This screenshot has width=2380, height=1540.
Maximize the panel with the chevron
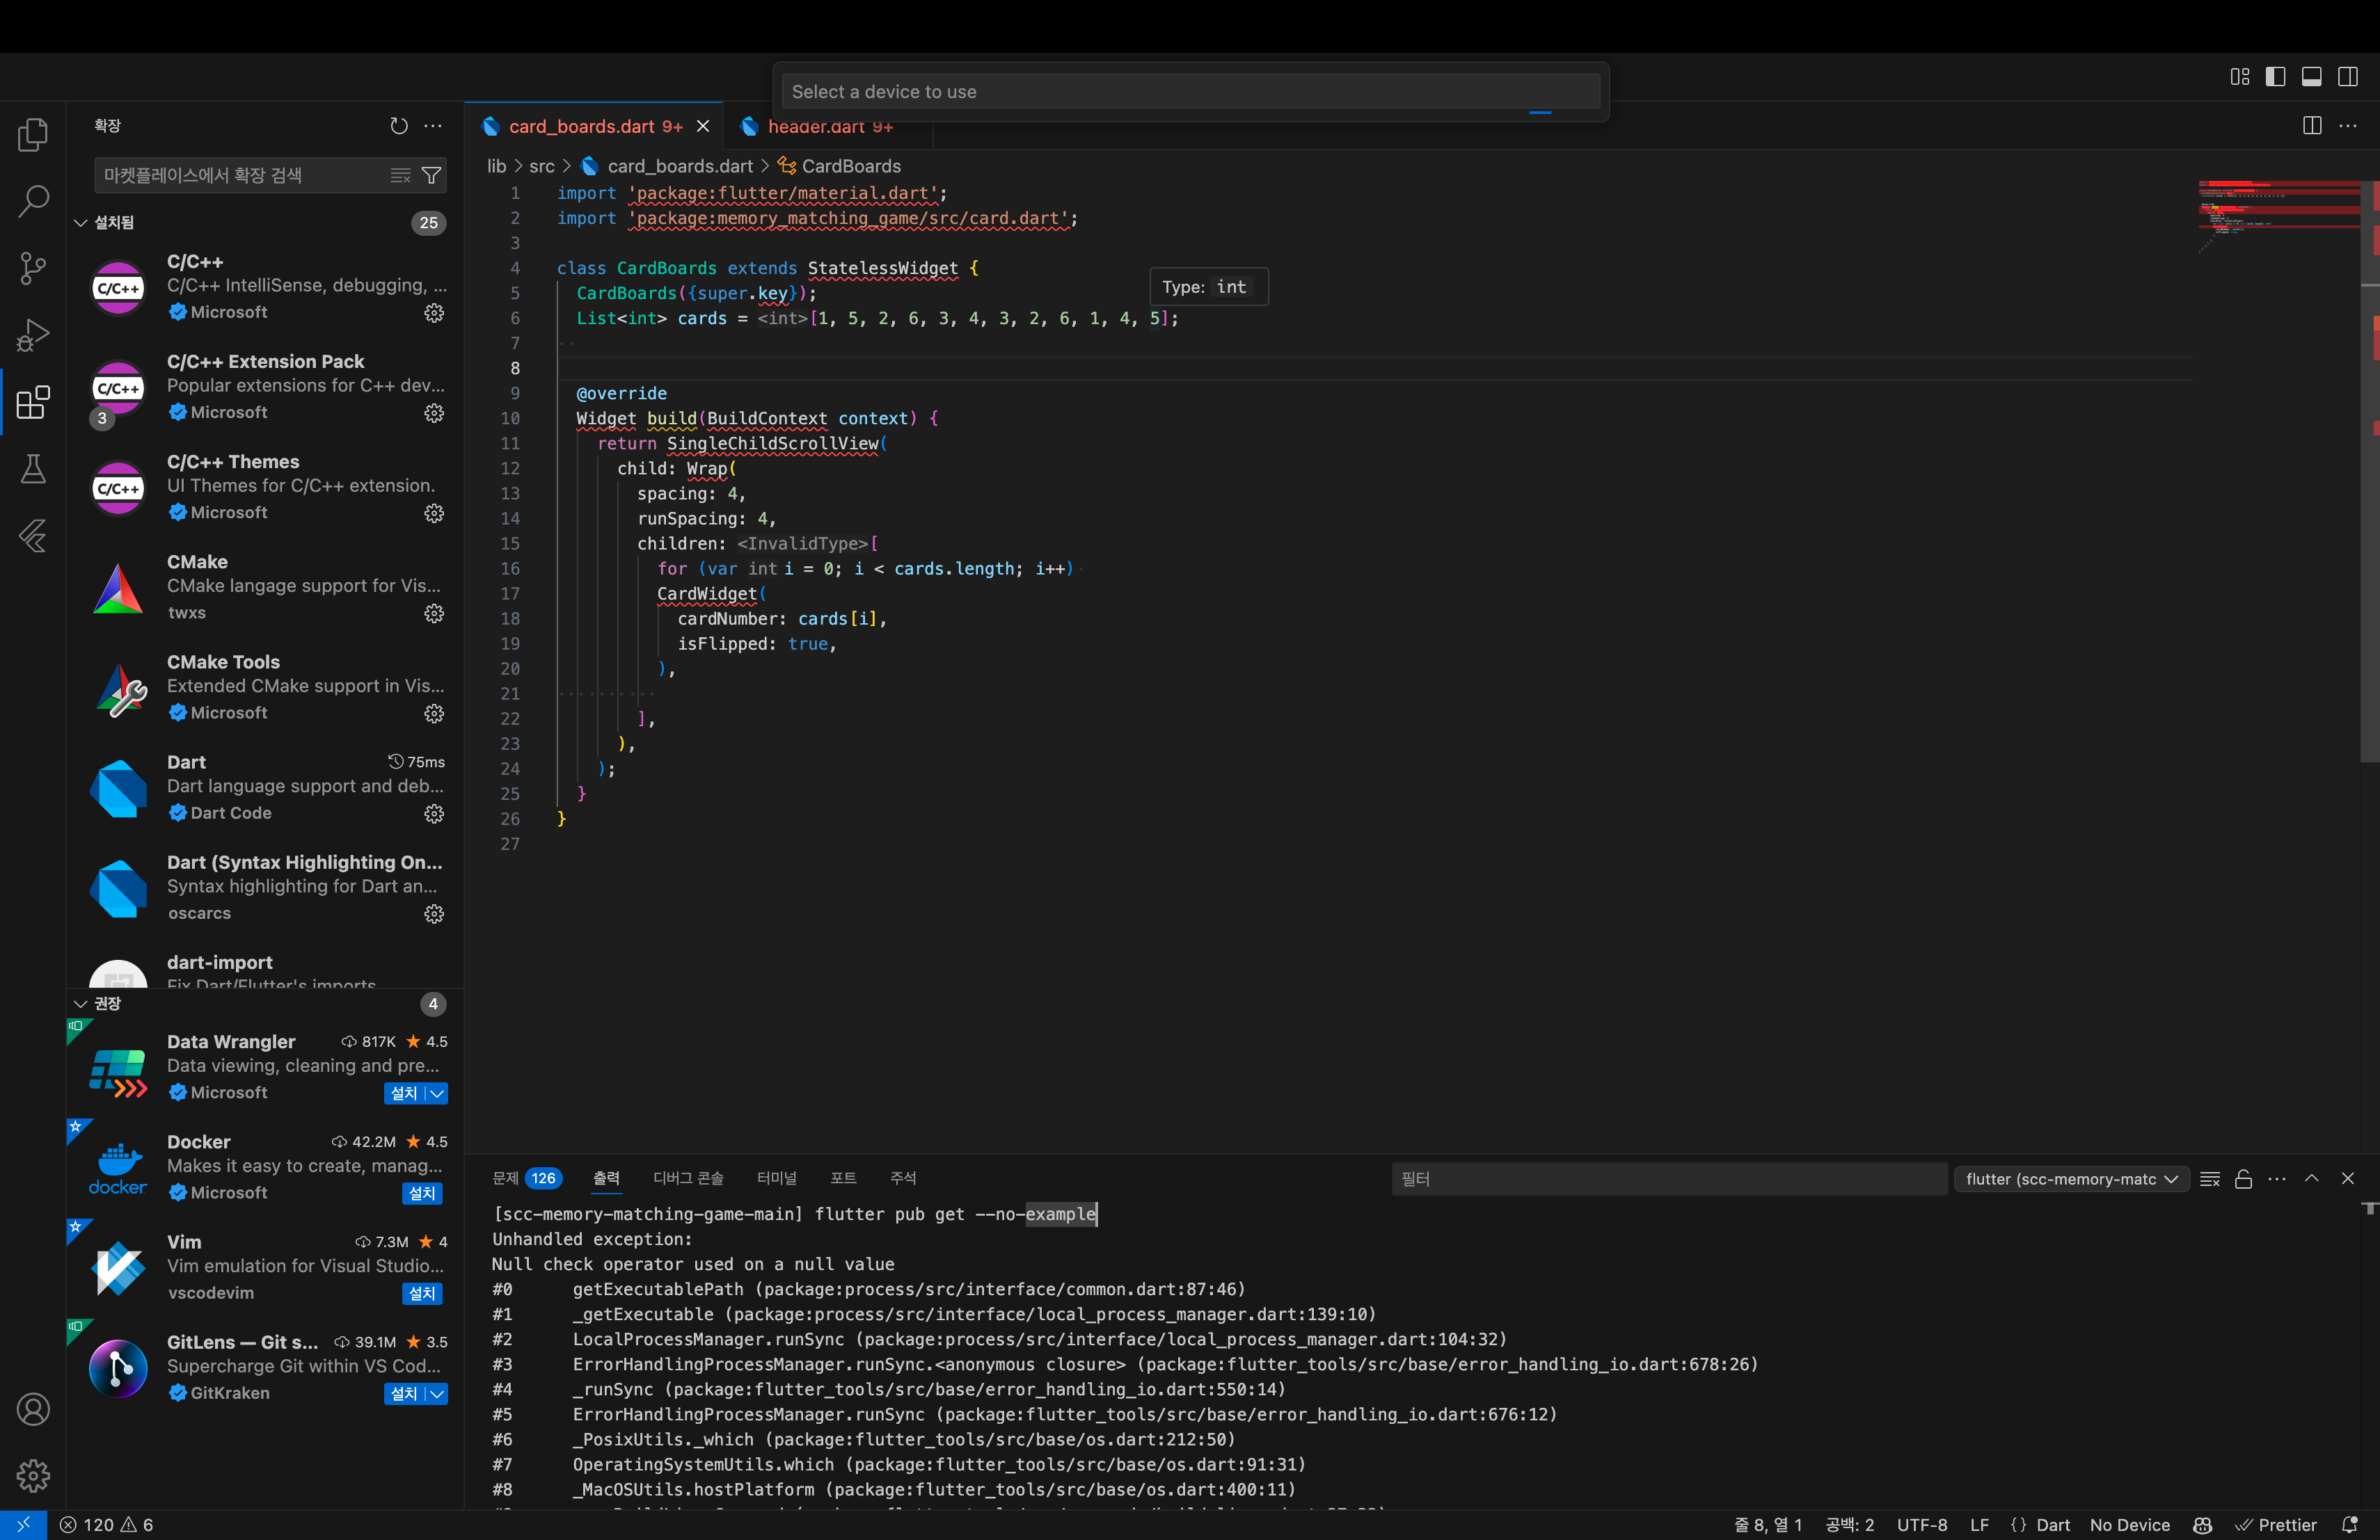pyautogui.click(x=2312, y=1179)
